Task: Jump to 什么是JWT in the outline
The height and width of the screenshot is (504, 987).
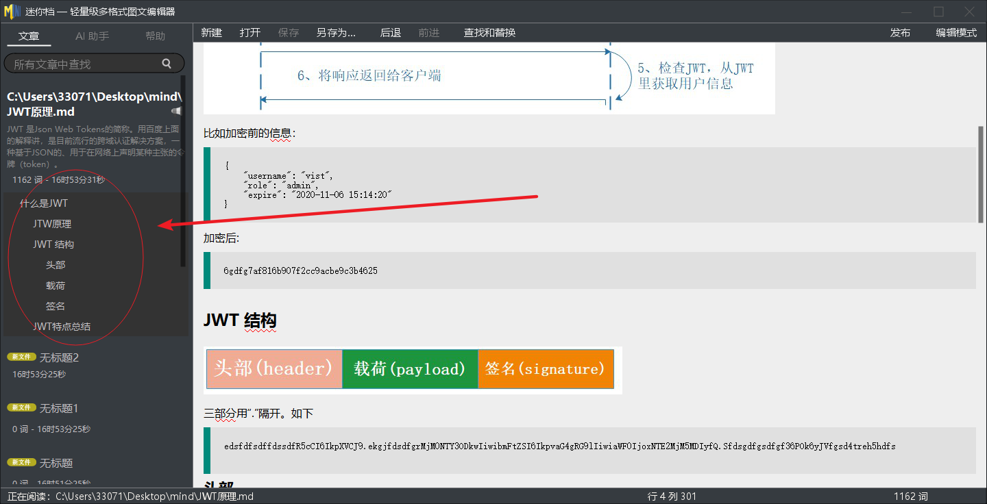Action: 44,203
